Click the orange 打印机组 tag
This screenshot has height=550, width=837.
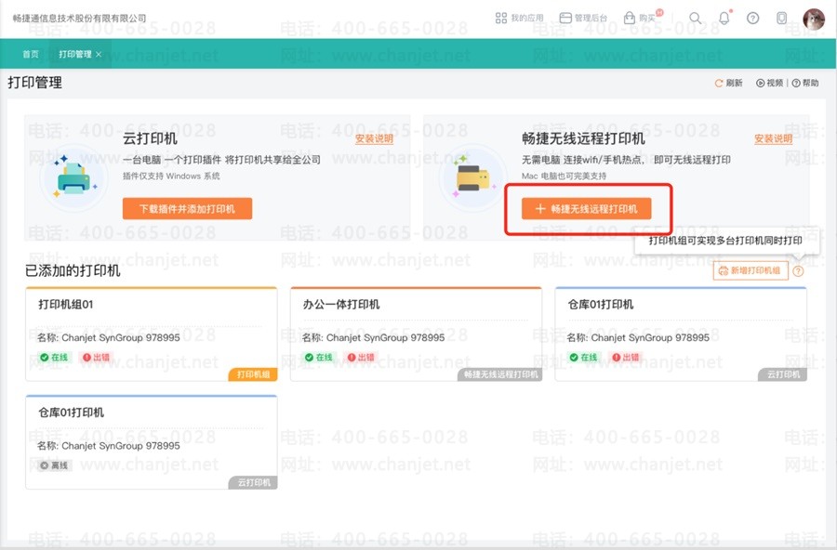[x=253, y=374]
